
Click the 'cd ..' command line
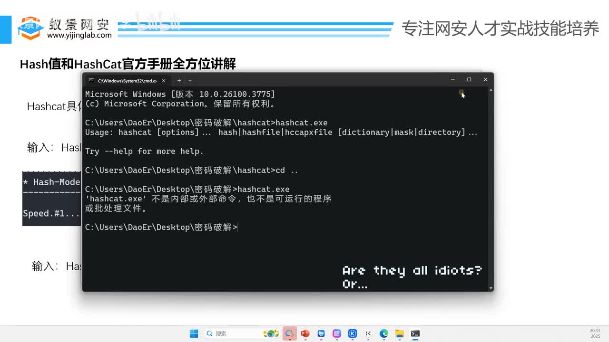[192, 170]
